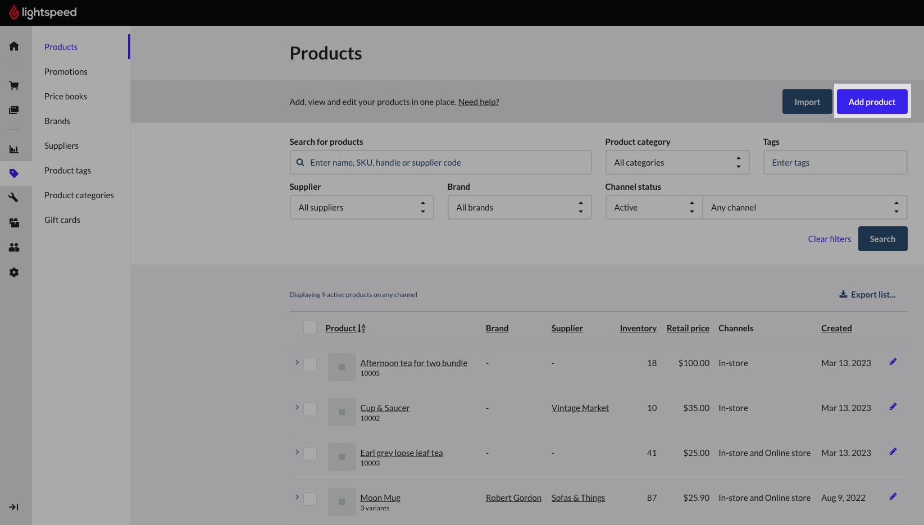
Task: Check the Afternoon tea for two bundle checkbox
Action: (310, 364)
